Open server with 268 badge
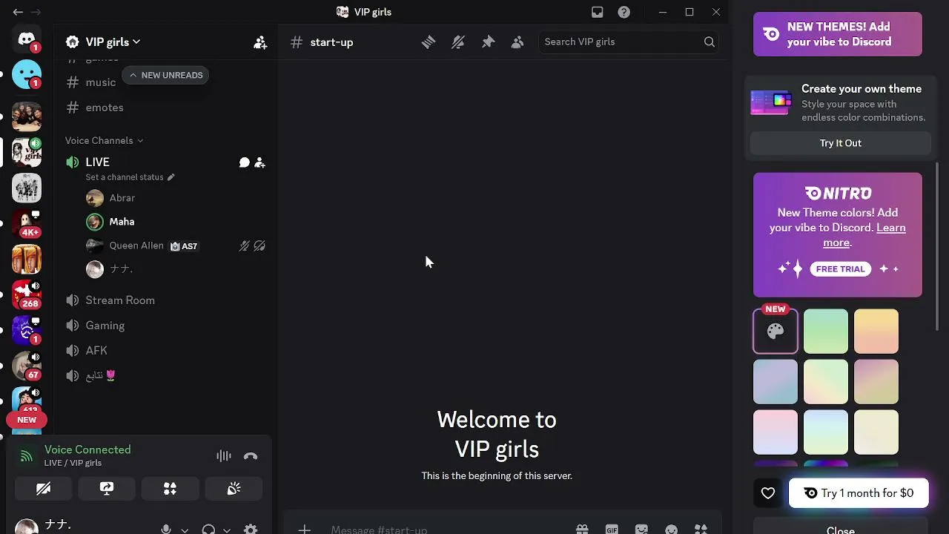 (x=27, y=295)
